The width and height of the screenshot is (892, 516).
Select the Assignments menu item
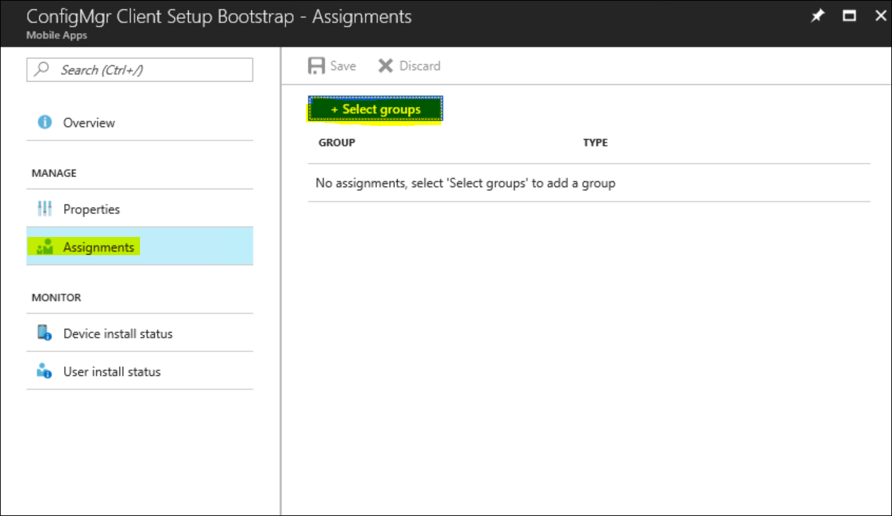pyautogui.click(x=139, y=247)
